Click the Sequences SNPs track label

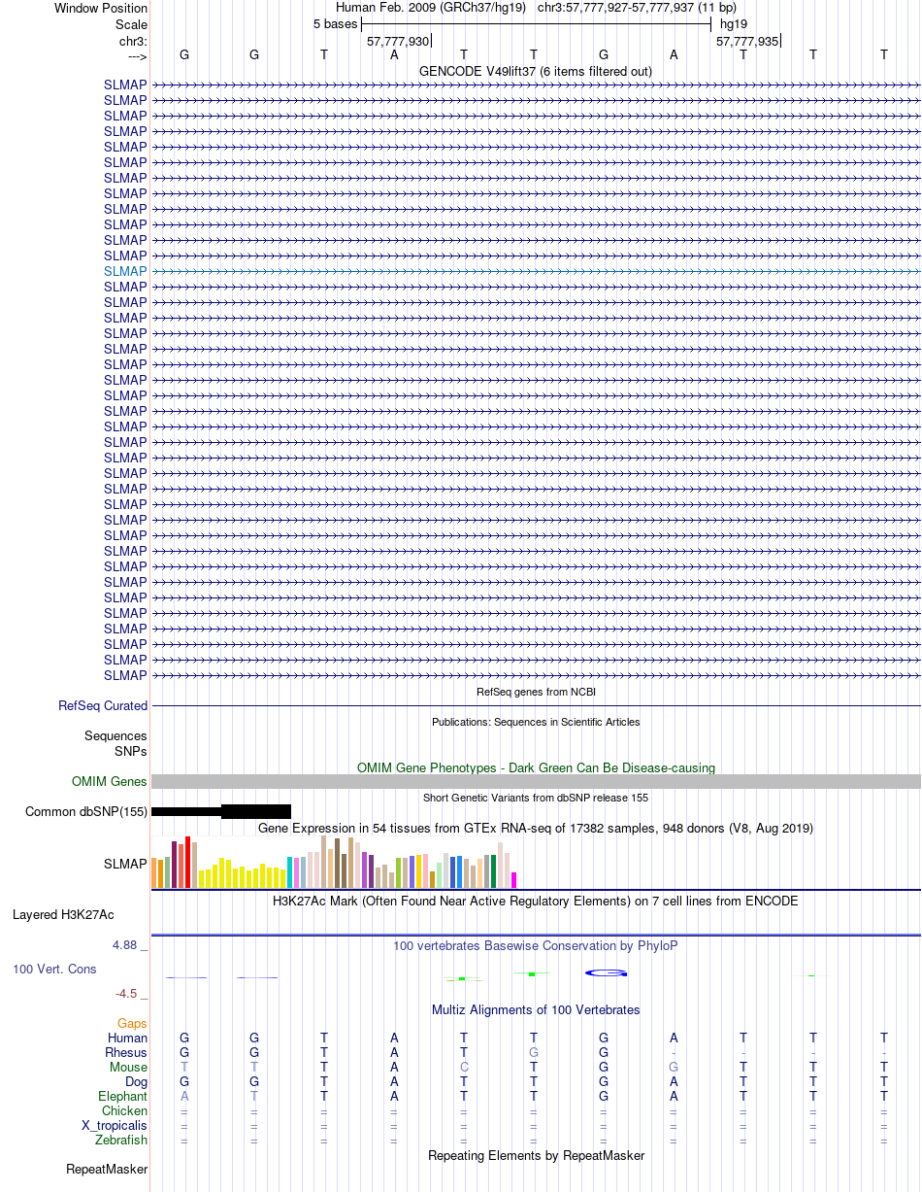click(x=115, y=743)
